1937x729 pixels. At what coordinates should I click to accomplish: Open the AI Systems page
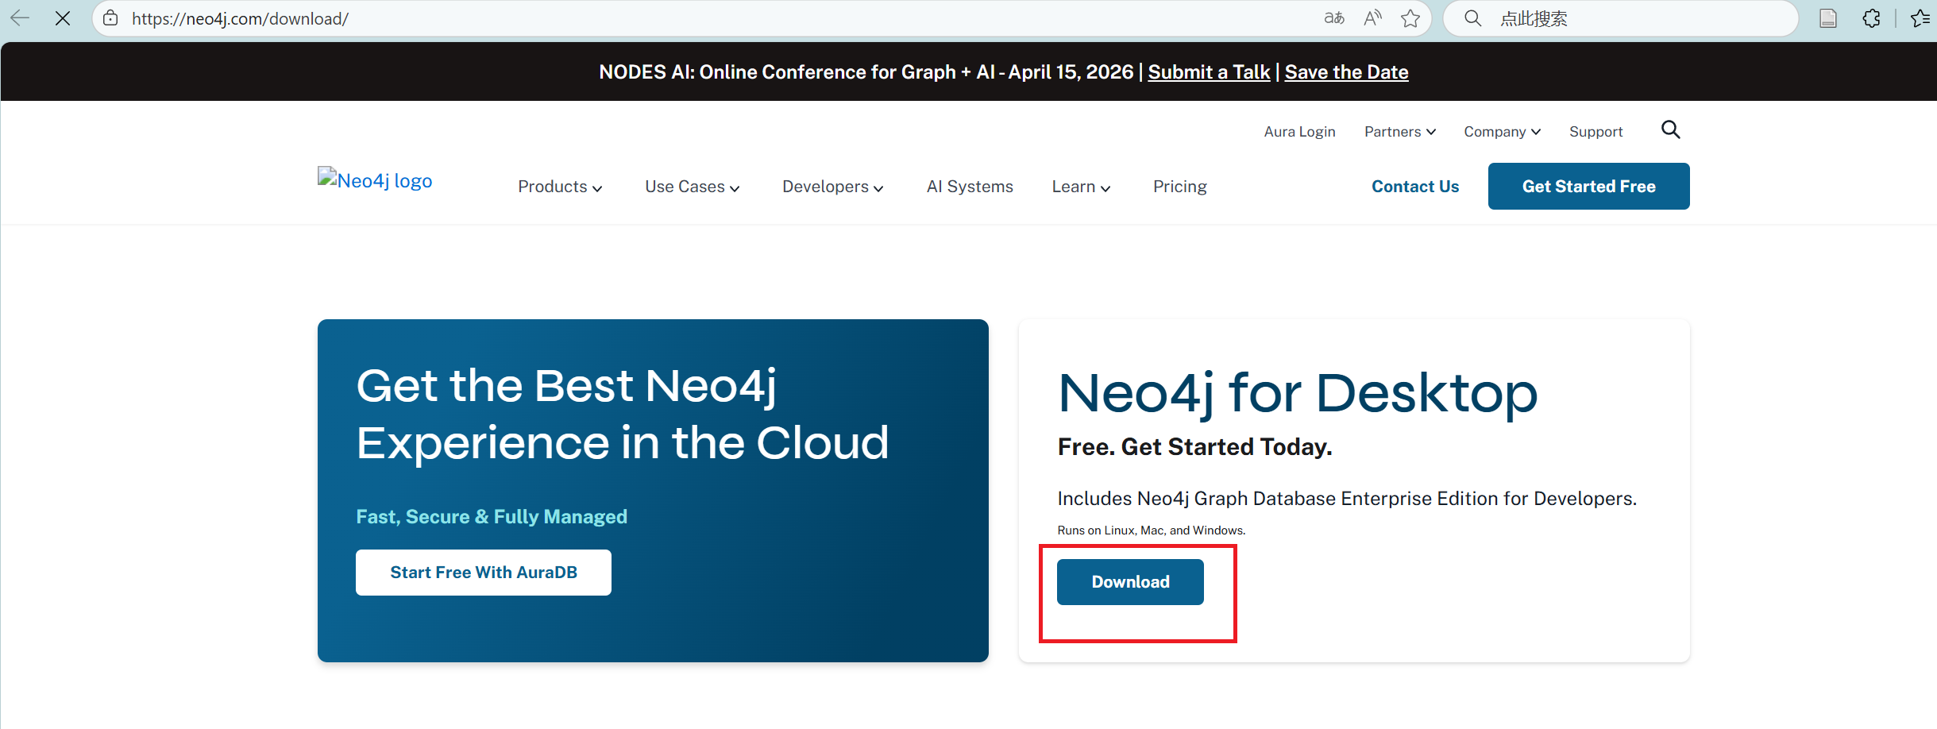pyautogui.click(x=970, y=187)
